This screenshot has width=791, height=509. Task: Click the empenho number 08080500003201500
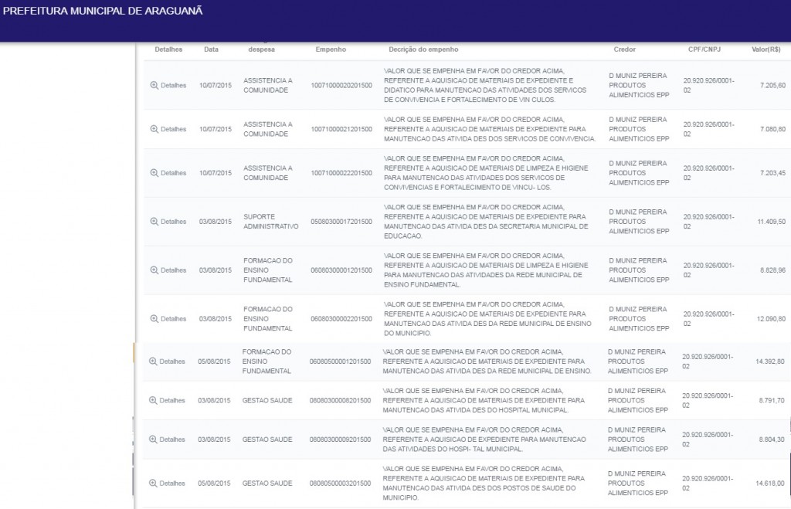341,484
